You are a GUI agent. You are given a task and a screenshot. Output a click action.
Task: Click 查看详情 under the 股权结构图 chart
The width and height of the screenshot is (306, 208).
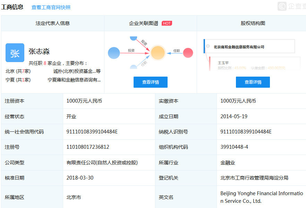click(x=253, y=82)
